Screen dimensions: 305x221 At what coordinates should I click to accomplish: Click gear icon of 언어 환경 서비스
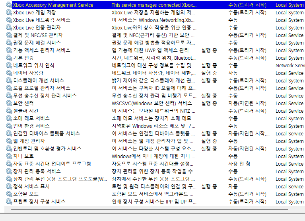pos(9,126)
